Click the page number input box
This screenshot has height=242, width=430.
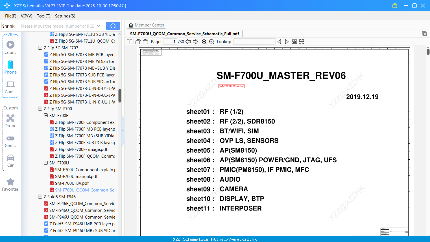170,41
